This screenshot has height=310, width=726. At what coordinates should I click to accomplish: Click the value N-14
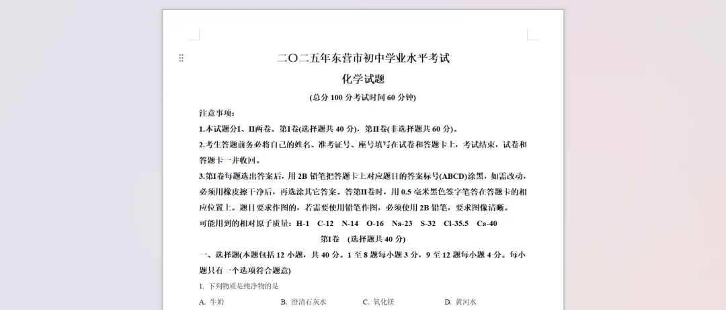pos(350,223)
